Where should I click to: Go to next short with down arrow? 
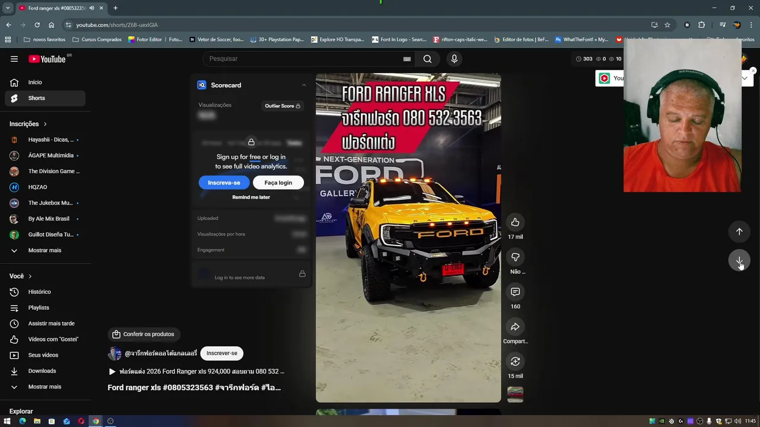point(739,261)
